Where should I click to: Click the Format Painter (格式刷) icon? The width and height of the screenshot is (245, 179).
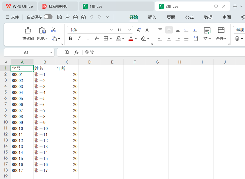(28, 30)
